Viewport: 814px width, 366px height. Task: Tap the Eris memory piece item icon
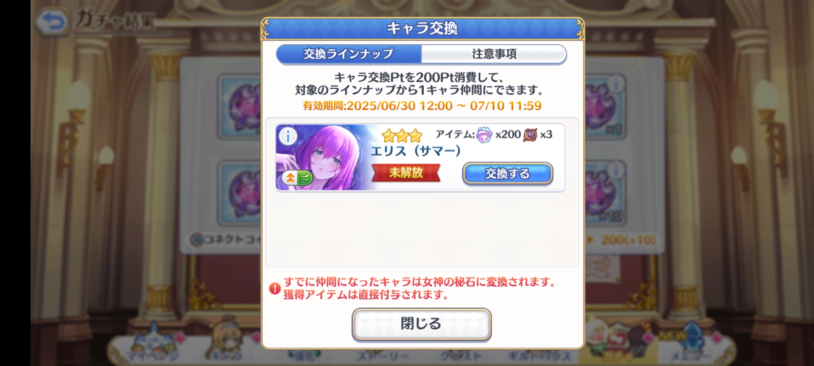point(484,135)
